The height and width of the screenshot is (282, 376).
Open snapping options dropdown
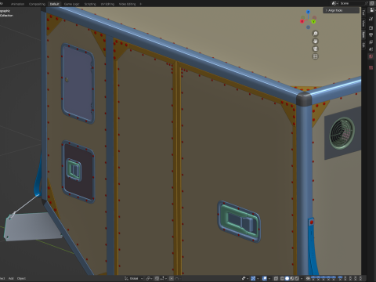coord(164,278)
